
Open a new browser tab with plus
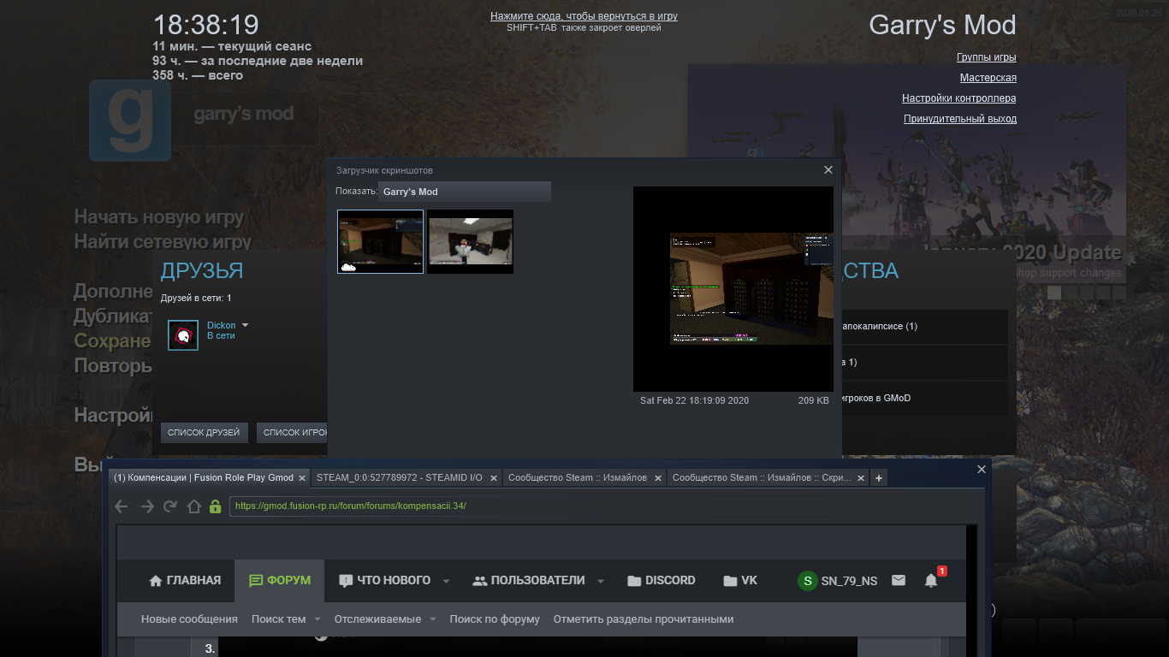pos(879,477)
